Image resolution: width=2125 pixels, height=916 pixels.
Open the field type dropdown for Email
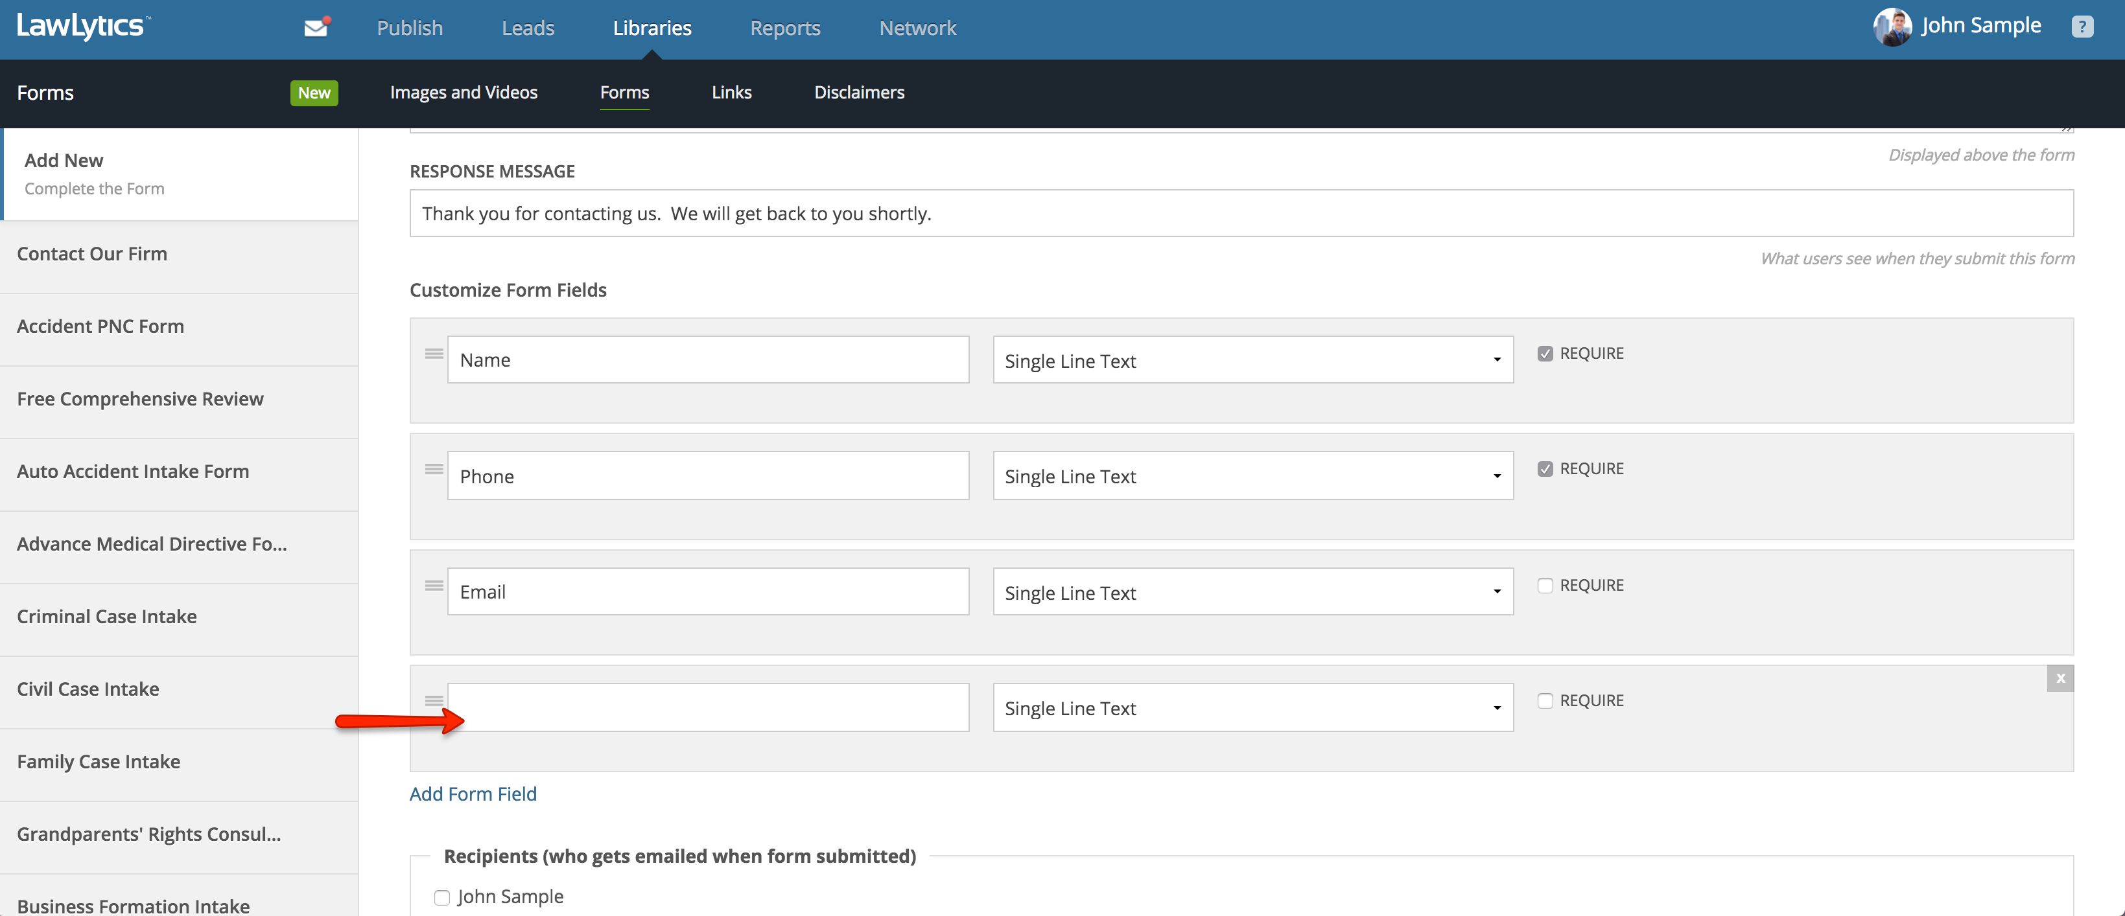1253,592
